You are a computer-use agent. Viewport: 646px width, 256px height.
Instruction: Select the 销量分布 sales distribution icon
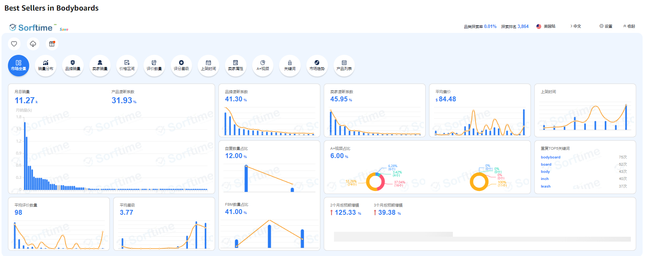(45, 65)
